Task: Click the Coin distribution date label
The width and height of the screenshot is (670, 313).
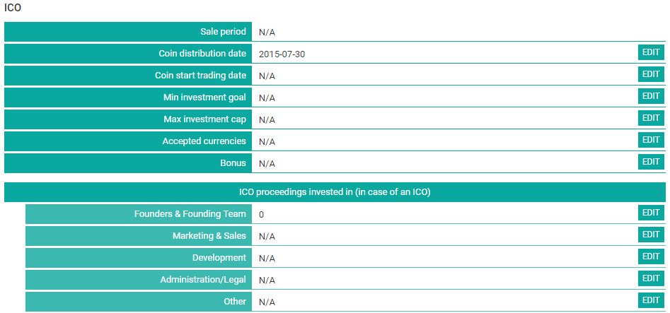Action: [x=202, y=54]
